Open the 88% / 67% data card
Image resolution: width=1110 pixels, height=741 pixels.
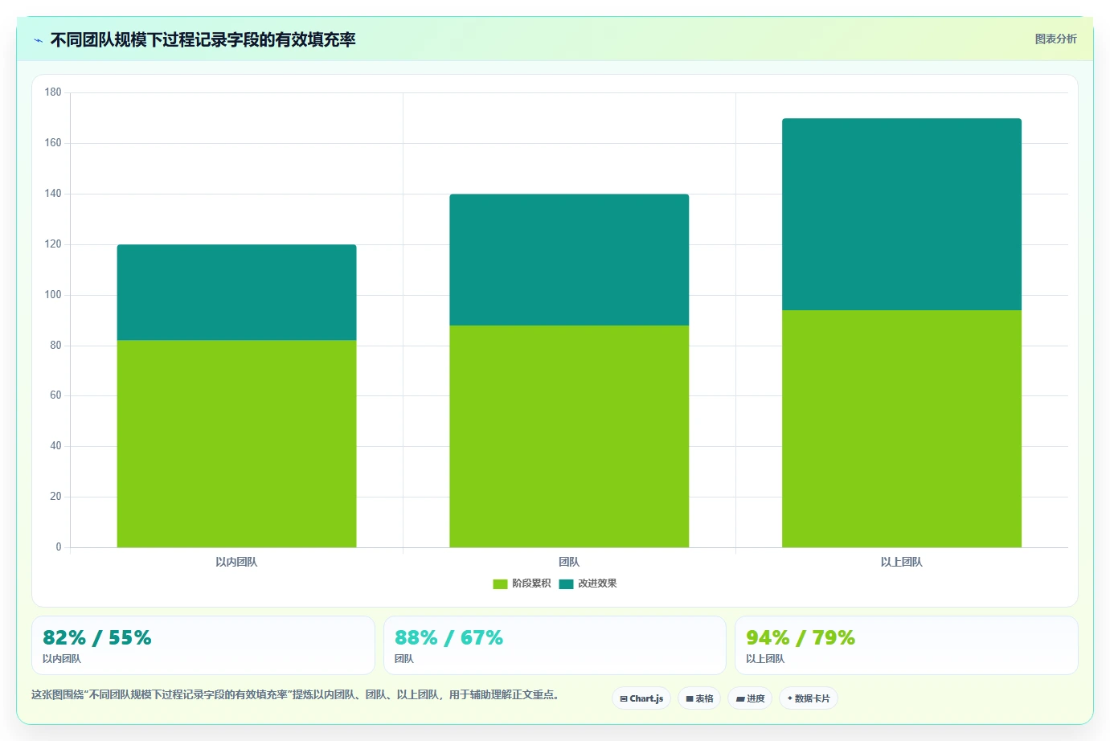(555, 645)
